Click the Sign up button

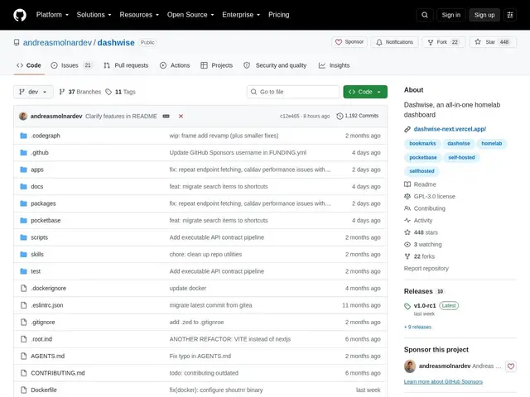[x=484, y=15]
